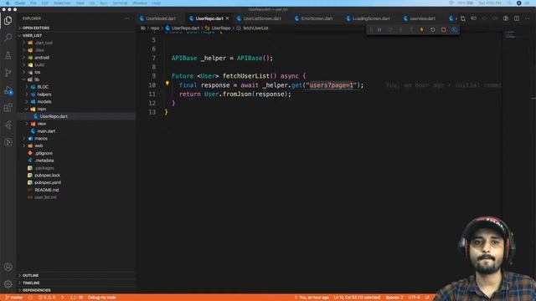536x301 pixels.
Task: Split the editor to the right
Action: click(x=517, y=18)
